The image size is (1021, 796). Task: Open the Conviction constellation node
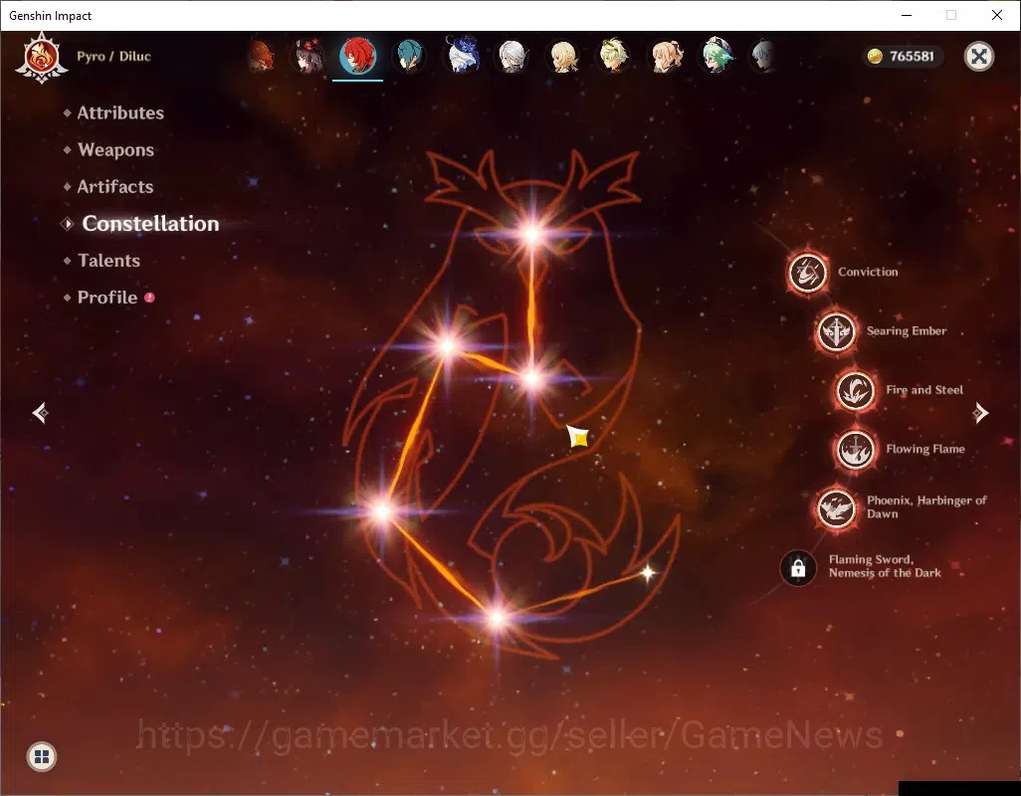807,273
